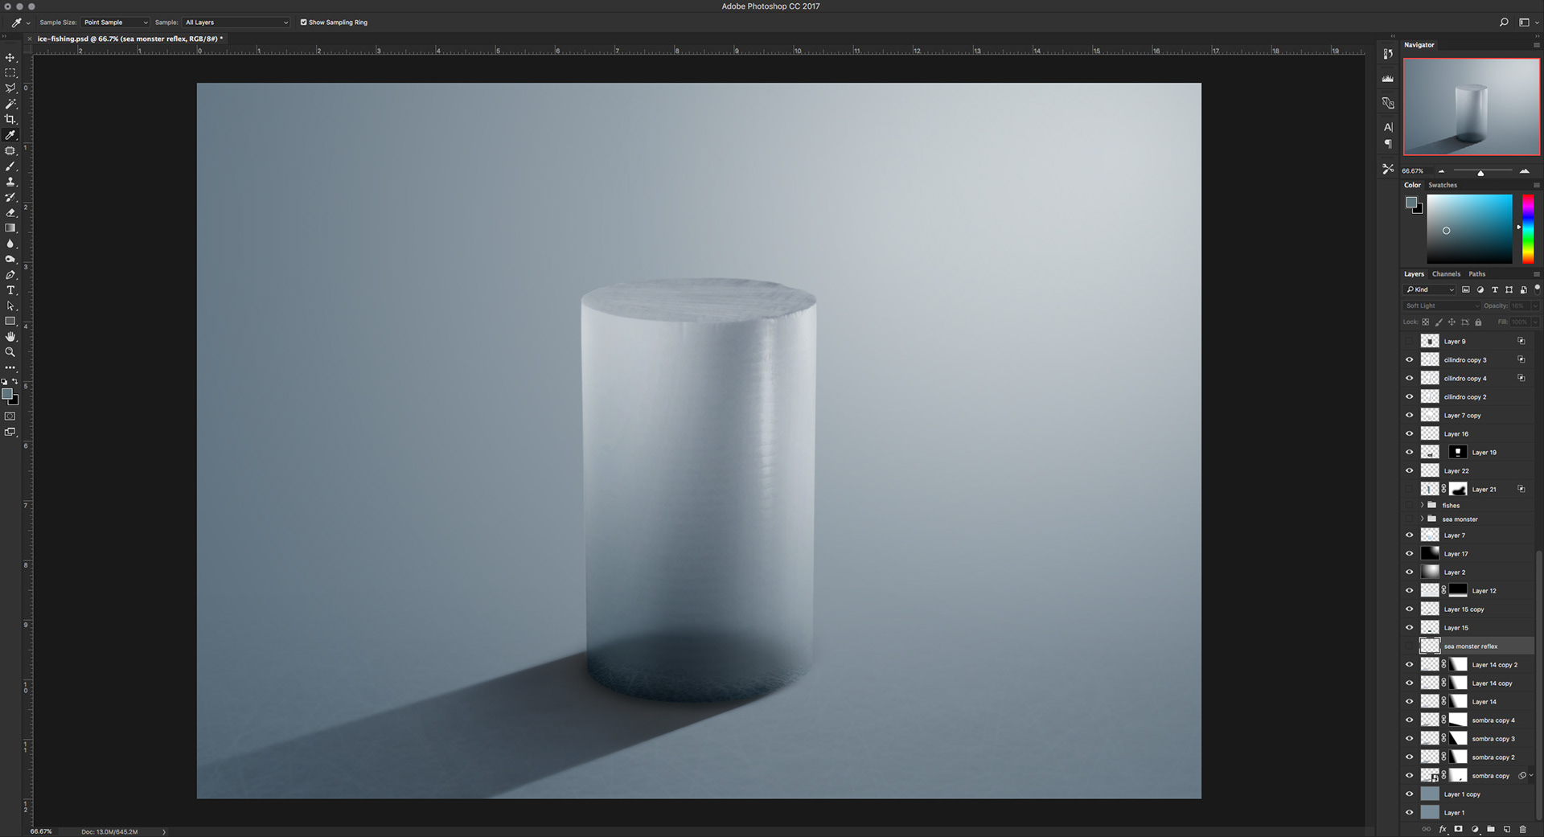The image size is (1544, 837).
Task: Select the Crop tool
Action: (10, 120)
